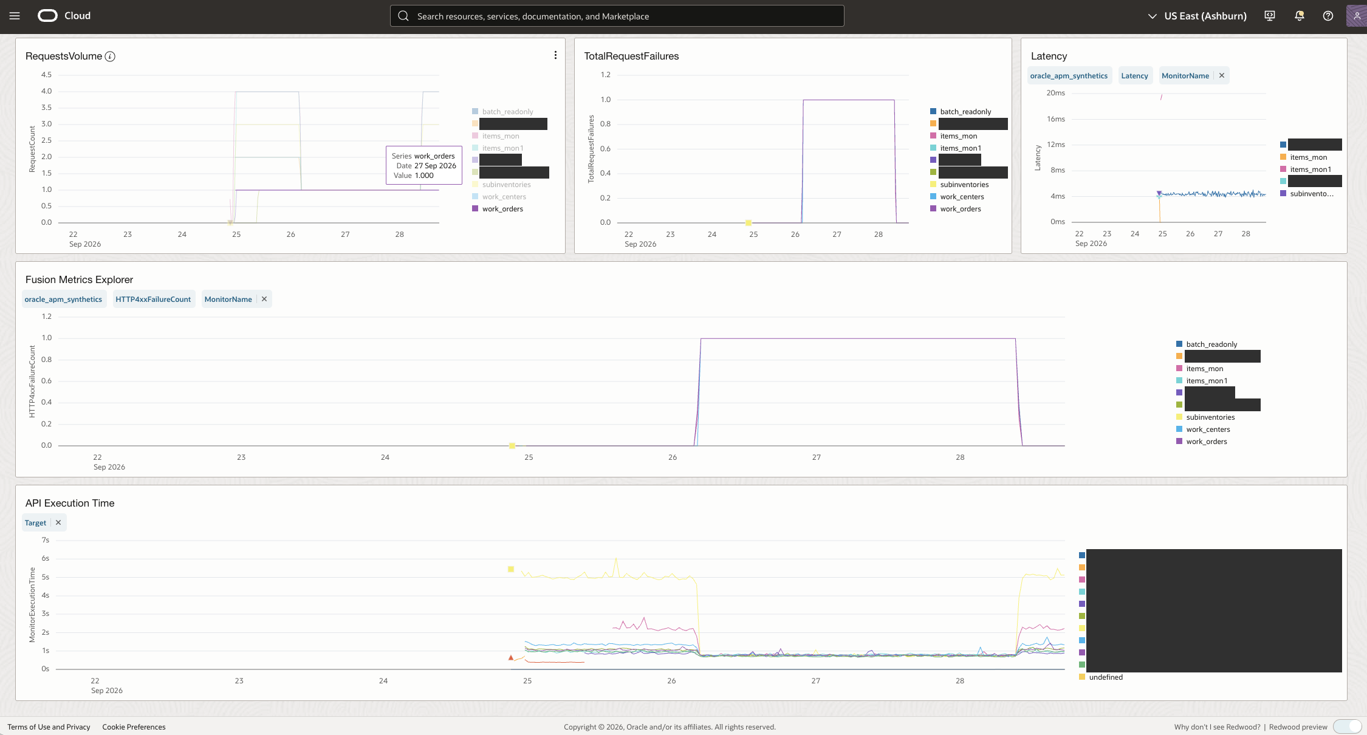Expand the US East (Ashburn) region selector
This screenshot has height=735, width=1367.
point(1197,16)
